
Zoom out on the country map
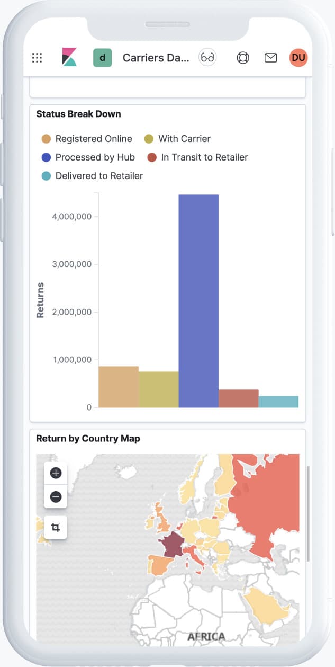pyautogui.click(x=55, y=497)
